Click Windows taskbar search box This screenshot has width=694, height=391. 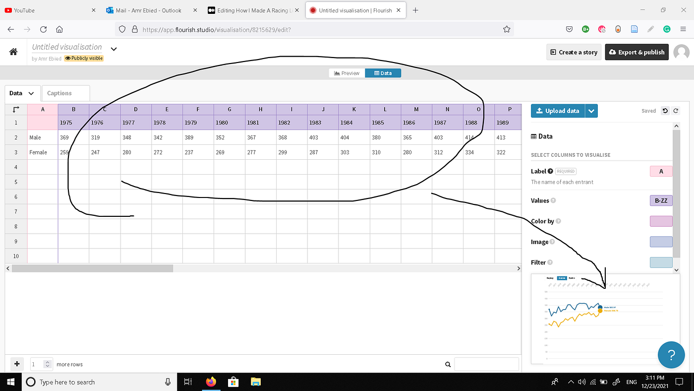99,382
